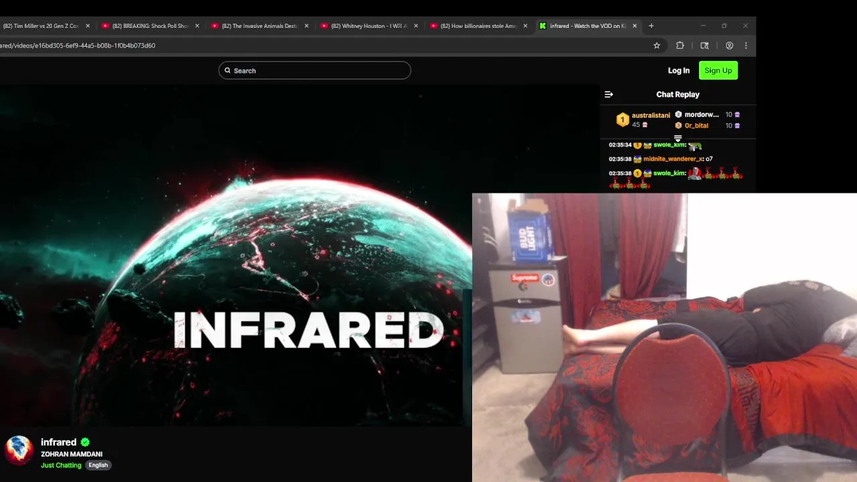Viewport: 857px width, 482px height.
Task: Jump to chat timestamp 02:35:34
Action: pyautogui.click(x=620, y=145)
